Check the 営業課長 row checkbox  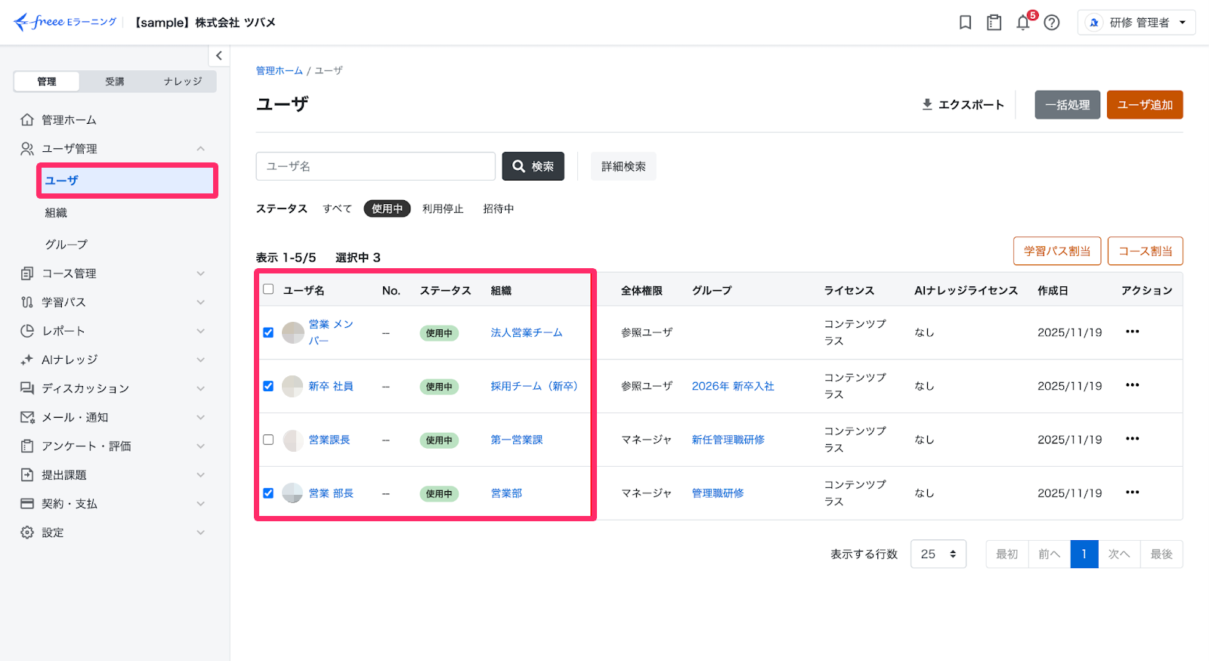pos(268,440)
